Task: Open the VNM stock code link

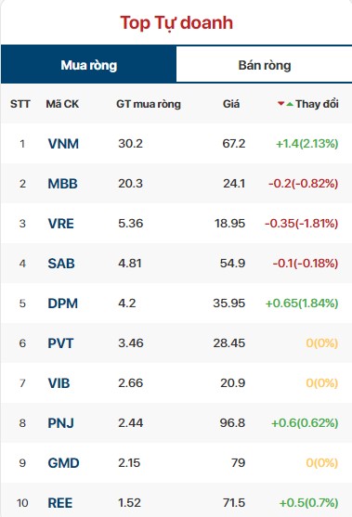Action: click(x=63, y=144)
